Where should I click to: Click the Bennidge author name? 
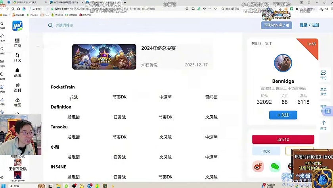pyautogui.click(x=283, y=81)
